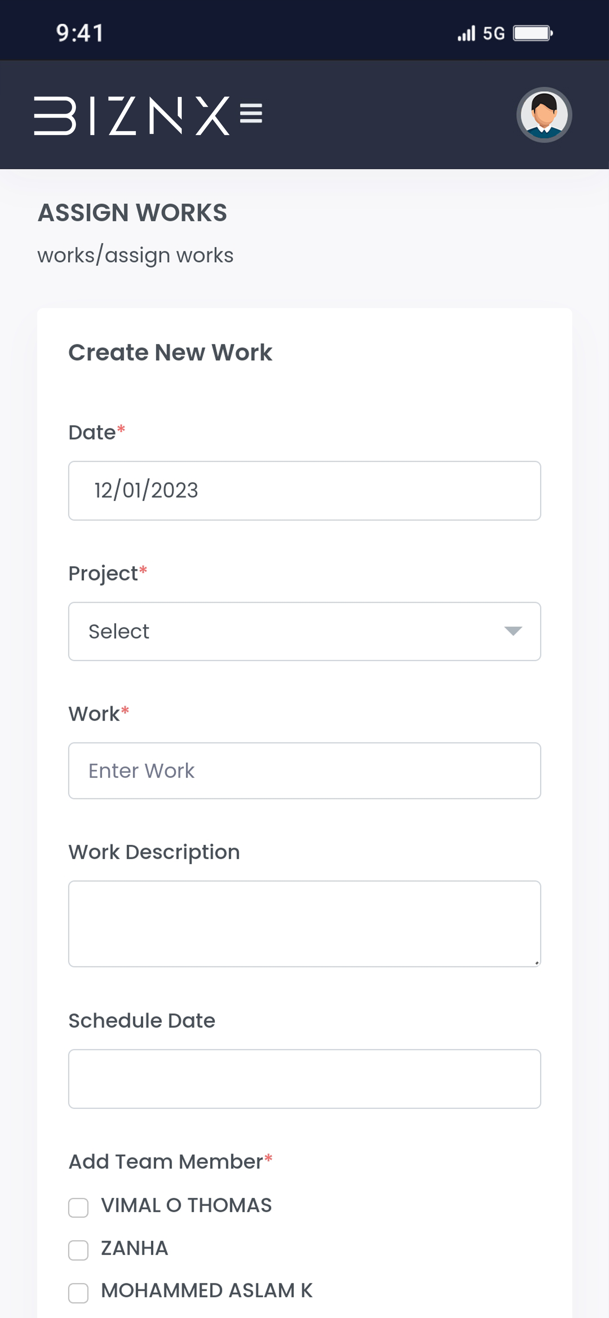Viewport: 609px width, 1318px height.
Task: Tap the battery status icon
Action: tap(533, 34)
